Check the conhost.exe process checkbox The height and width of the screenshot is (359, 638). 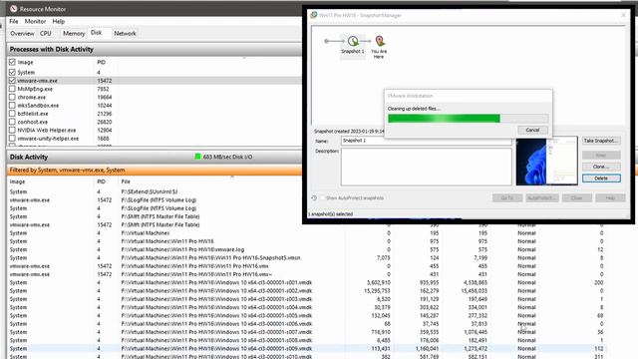[12, 122]
